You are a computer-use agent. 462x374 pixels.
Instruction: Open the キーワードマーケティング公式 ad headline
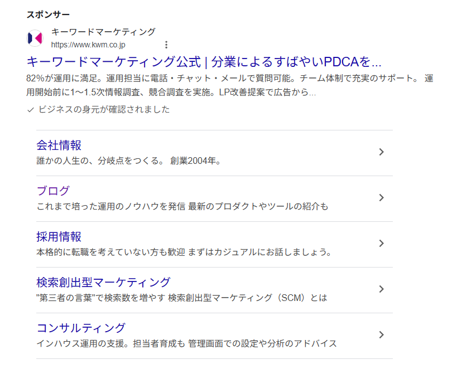(204, 62)
